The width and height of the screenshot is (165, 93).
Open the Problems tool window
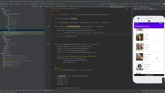(19, 90)
